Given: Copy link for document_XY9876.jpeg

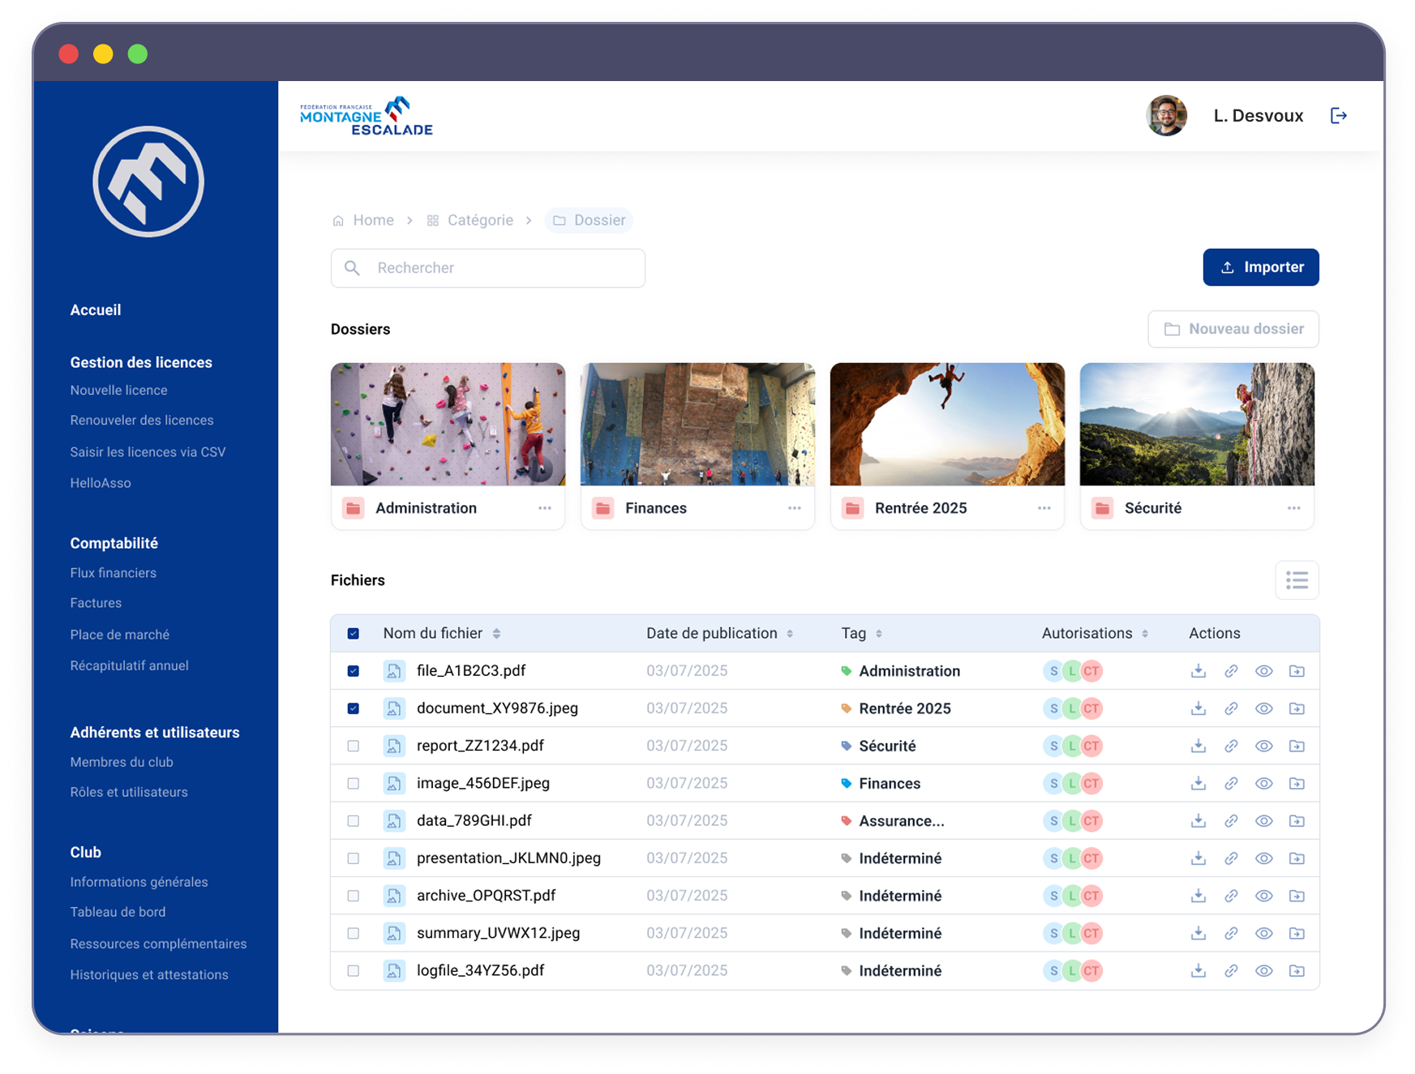Looking at the screenshot, I should point(1231,708).
